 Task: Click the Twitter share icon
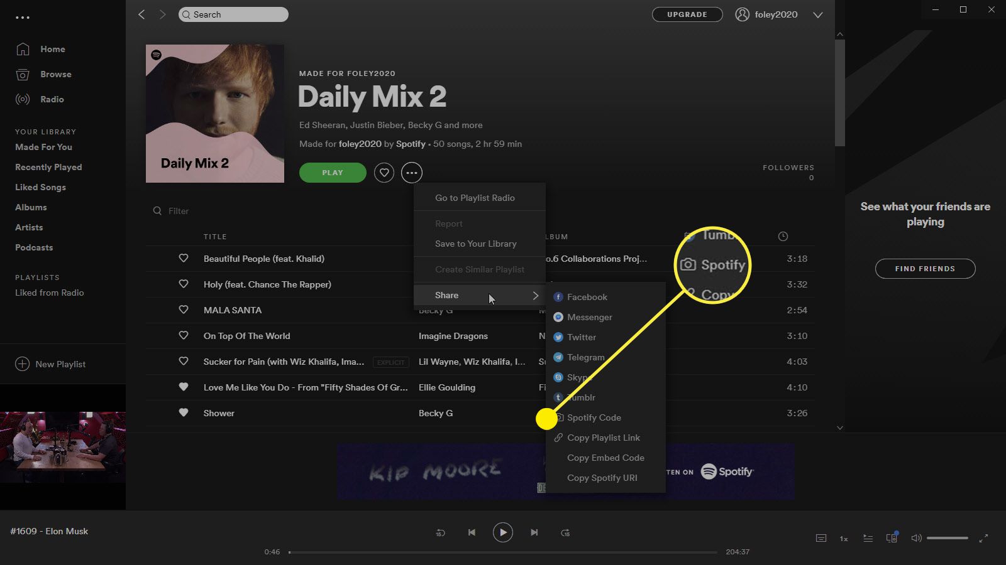(558, 337)
